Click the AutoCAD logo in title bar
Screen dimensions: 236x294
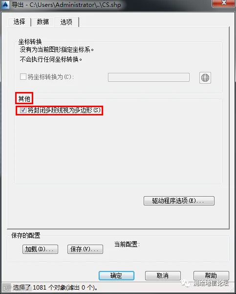coord(5,4)
